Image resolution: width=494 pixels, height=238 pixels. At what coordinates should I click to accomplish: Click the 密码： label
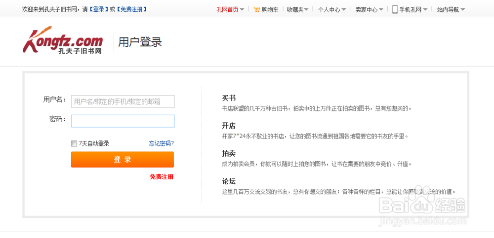click(57, 119)
